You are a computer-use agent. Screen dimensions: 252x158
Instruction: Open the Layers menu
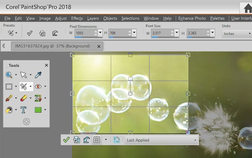[93, 18]
